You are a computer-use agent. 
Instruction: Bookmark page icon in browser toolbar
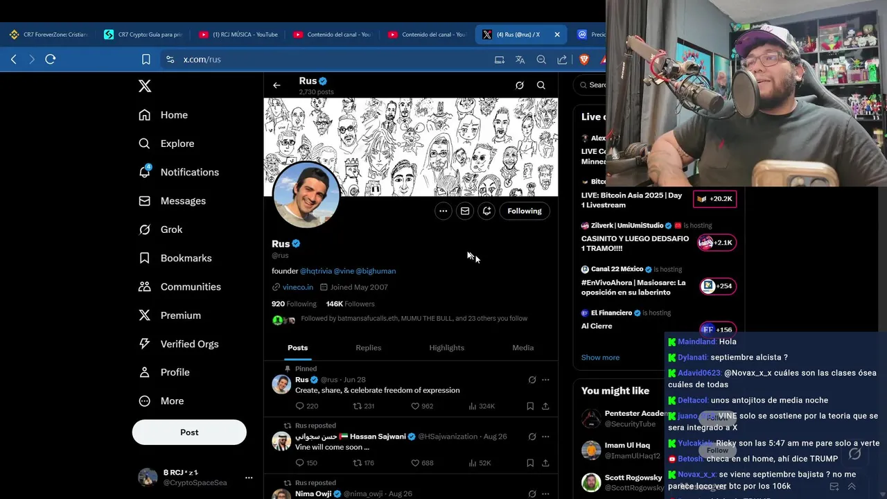point(146,60)
